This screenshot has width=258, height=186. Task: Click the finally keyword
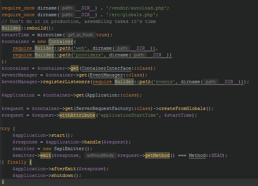click(x=17, y=162)
